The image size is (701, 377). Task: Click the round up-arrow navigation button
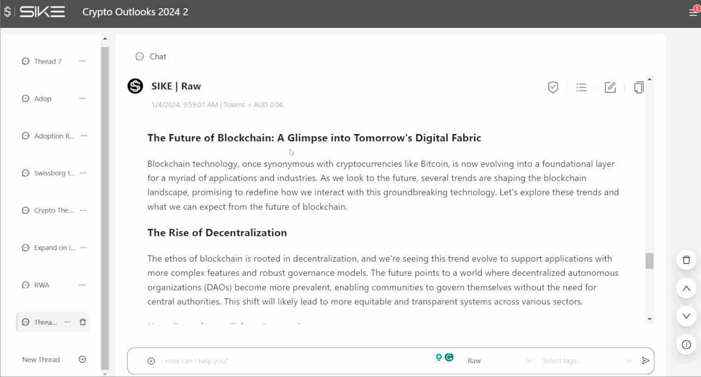tap(686, 288)
